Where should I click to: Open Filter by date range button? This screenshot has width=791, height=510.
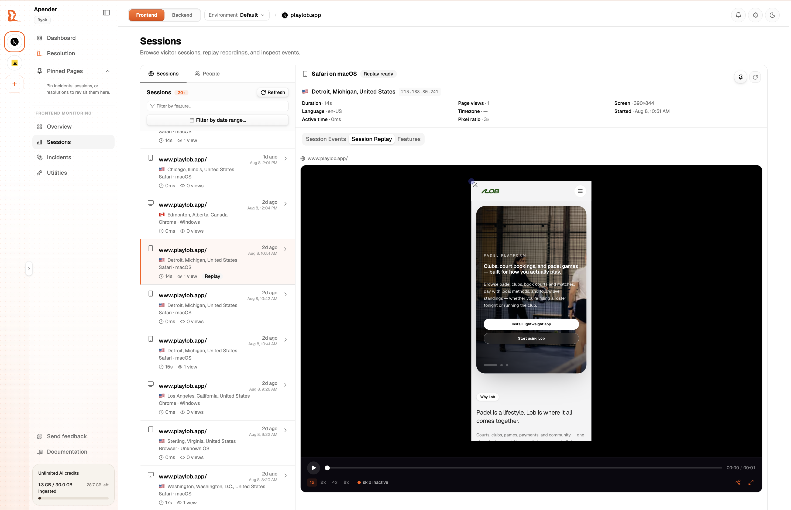click(x=218, y=120)
